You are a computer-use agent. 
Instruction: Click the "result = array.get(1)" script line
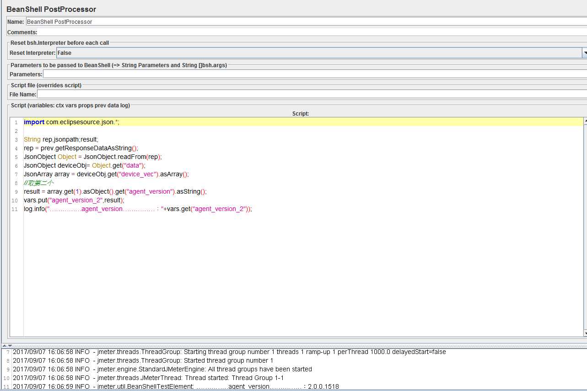[115, 191]
